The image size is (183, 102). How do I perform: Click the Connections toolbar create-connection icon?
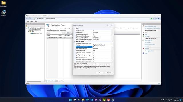tap(27, 26)
